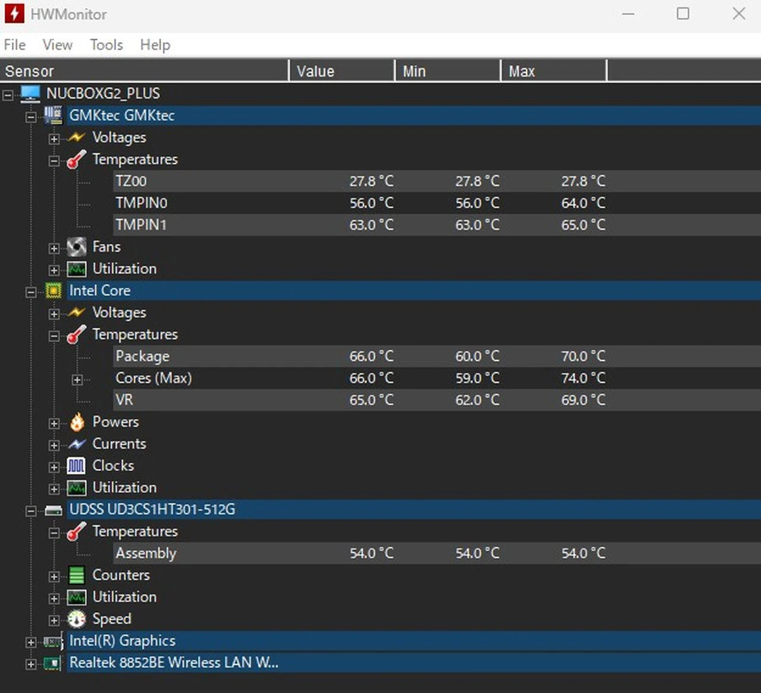
Task: Click the Speed gauge icon
Action: (x=76, y=619)
